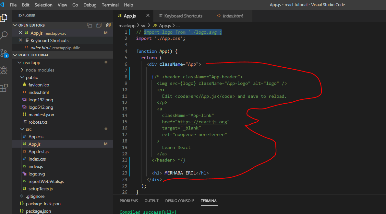Switch to the Problems panel tab

[129, 201]
